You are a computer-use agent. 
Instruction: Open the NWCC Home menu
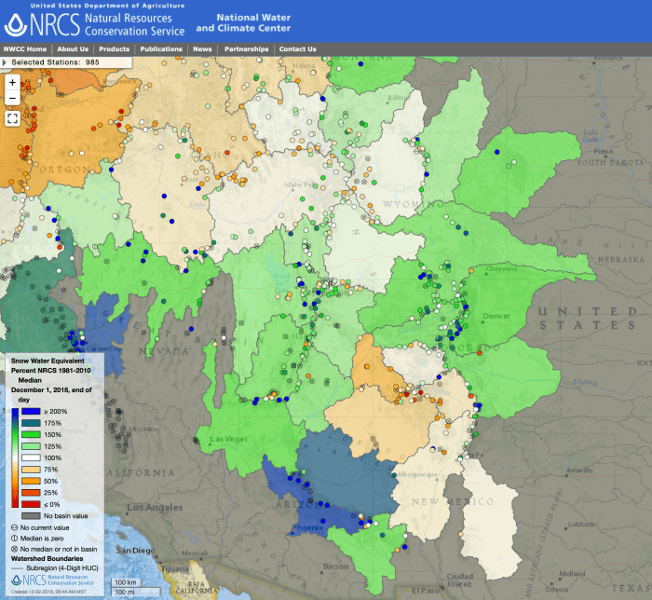click(x=25, y=49)
